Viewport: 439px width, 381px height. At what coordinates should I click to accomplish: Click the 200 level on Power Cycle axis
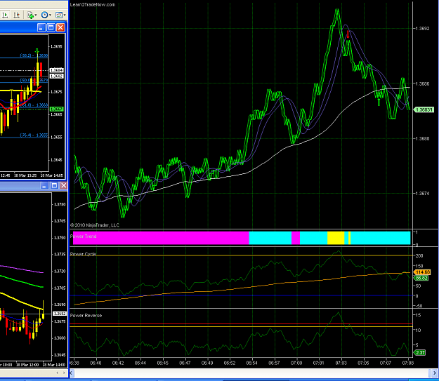pyautogui.click(x=419, y=255)
